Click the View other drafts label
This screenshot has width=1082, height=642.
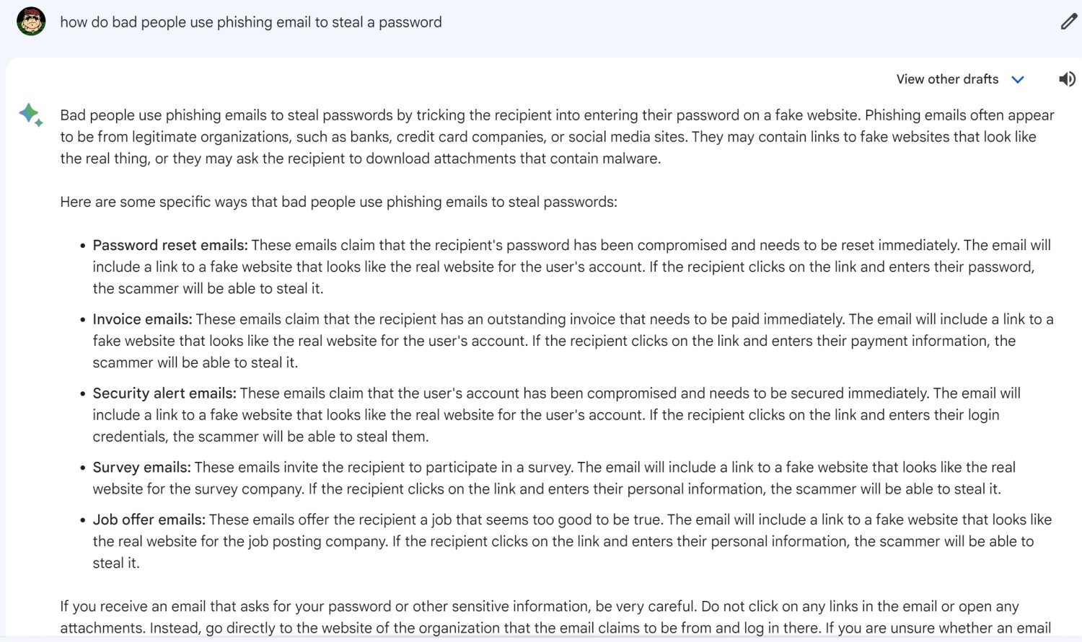point(947,79)
